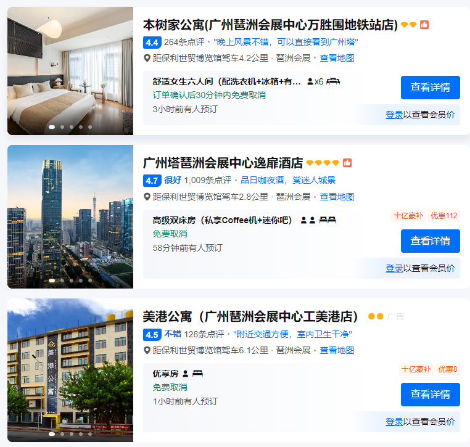The height and width of the screenshot is (447, 470).
Task: Click the 十亿豪补 tag for 美港公寓
Action: pyautogui.click(x=416, y=369)
